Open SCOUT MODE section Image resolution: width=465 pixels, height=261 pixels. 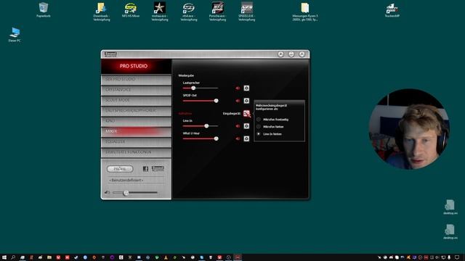[136, 100]
